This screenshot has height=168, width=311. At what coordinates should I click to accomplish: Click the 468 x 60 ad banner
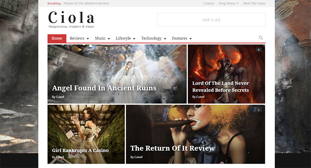[211, 20]
